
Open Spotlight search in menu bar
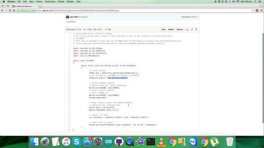tap(255, 2)
